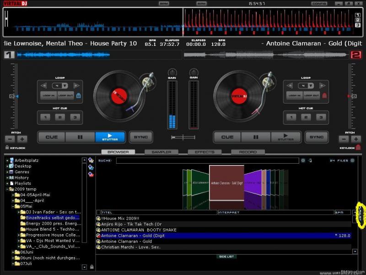The width and height of the screenshot is (366, 275).
Task: Decrease deck 2 pitch with minus button
Action: click(x=344, y=139)
